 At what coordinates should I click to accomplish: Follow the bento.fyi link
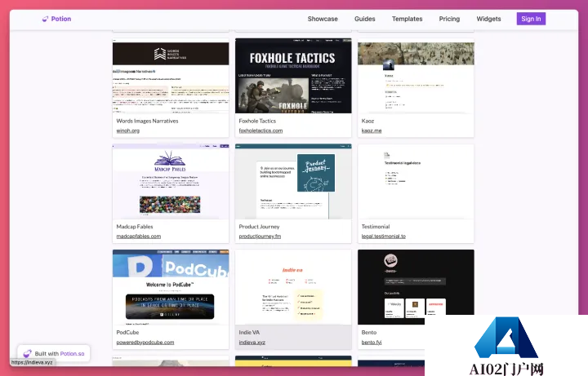click(x=372, y=343)
